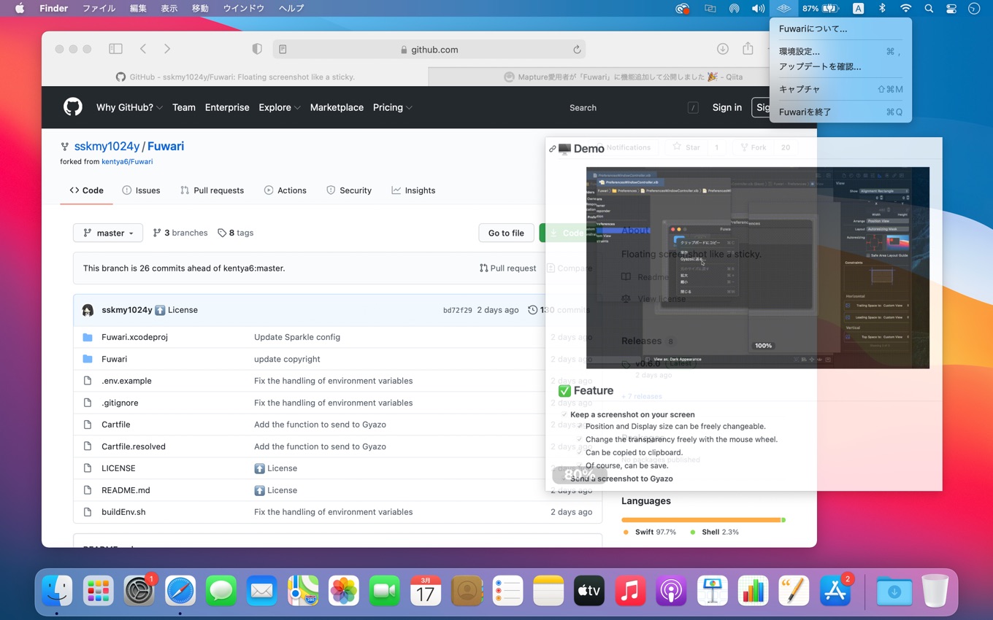Open the Wi-Fi status menu
The width and height of the screenshot is (993, 620).
[x=906, y=9]
